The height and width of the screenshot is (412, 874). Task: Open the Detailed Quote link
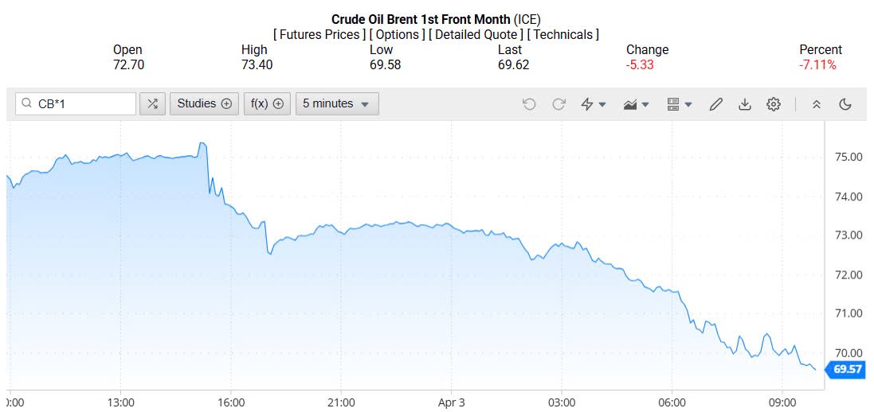click(x=476, y=34)
